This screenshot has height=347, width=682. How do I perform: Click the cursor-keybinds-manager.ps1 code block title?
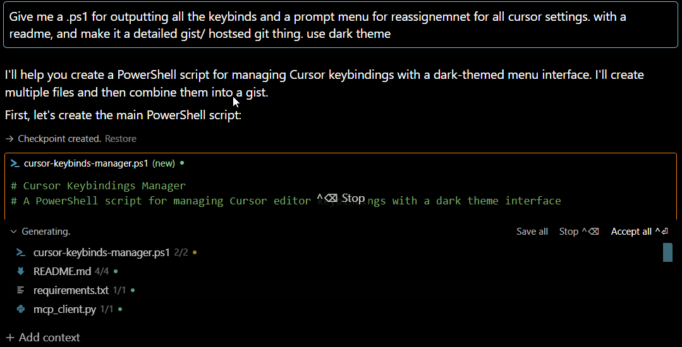pyautogui.click(x=86, y=163)
